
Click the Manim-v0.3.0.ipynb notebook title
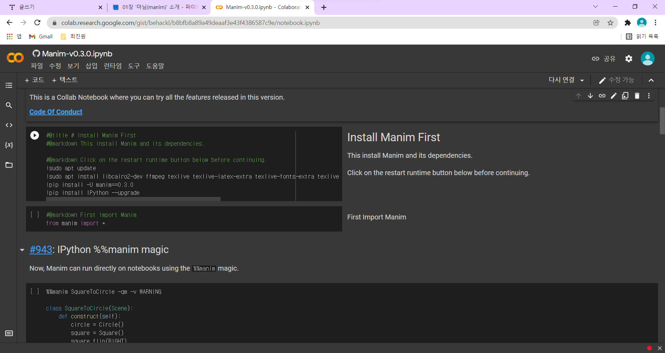pyautogui.click(x=77, y=54)
